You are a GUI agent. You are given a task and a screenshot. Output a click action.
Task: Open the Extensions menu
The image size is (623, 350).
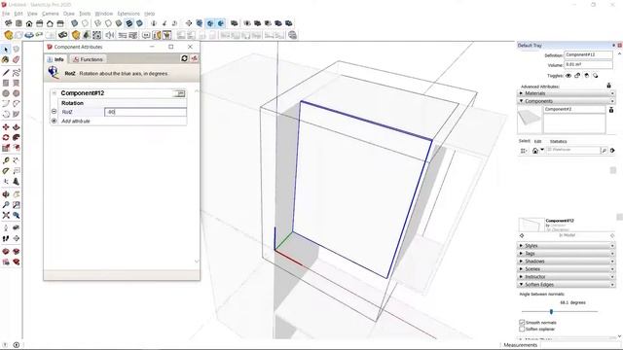(x=128, y=14)
